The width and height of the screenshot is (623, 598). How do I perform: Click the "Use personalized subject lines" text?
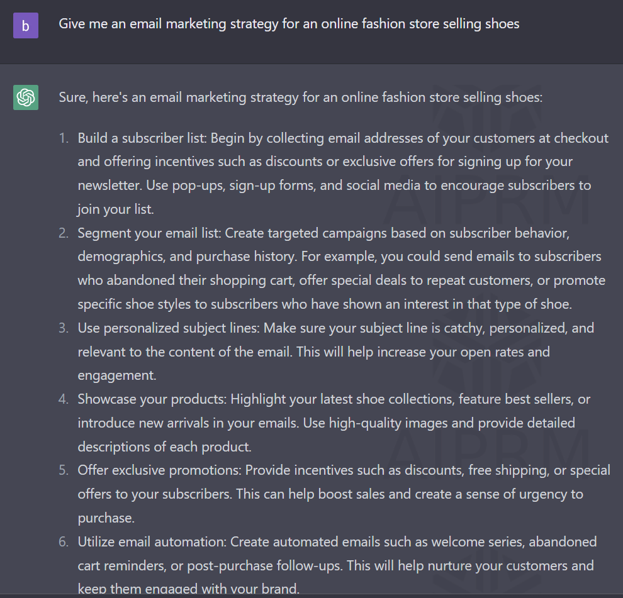(168, 328)
